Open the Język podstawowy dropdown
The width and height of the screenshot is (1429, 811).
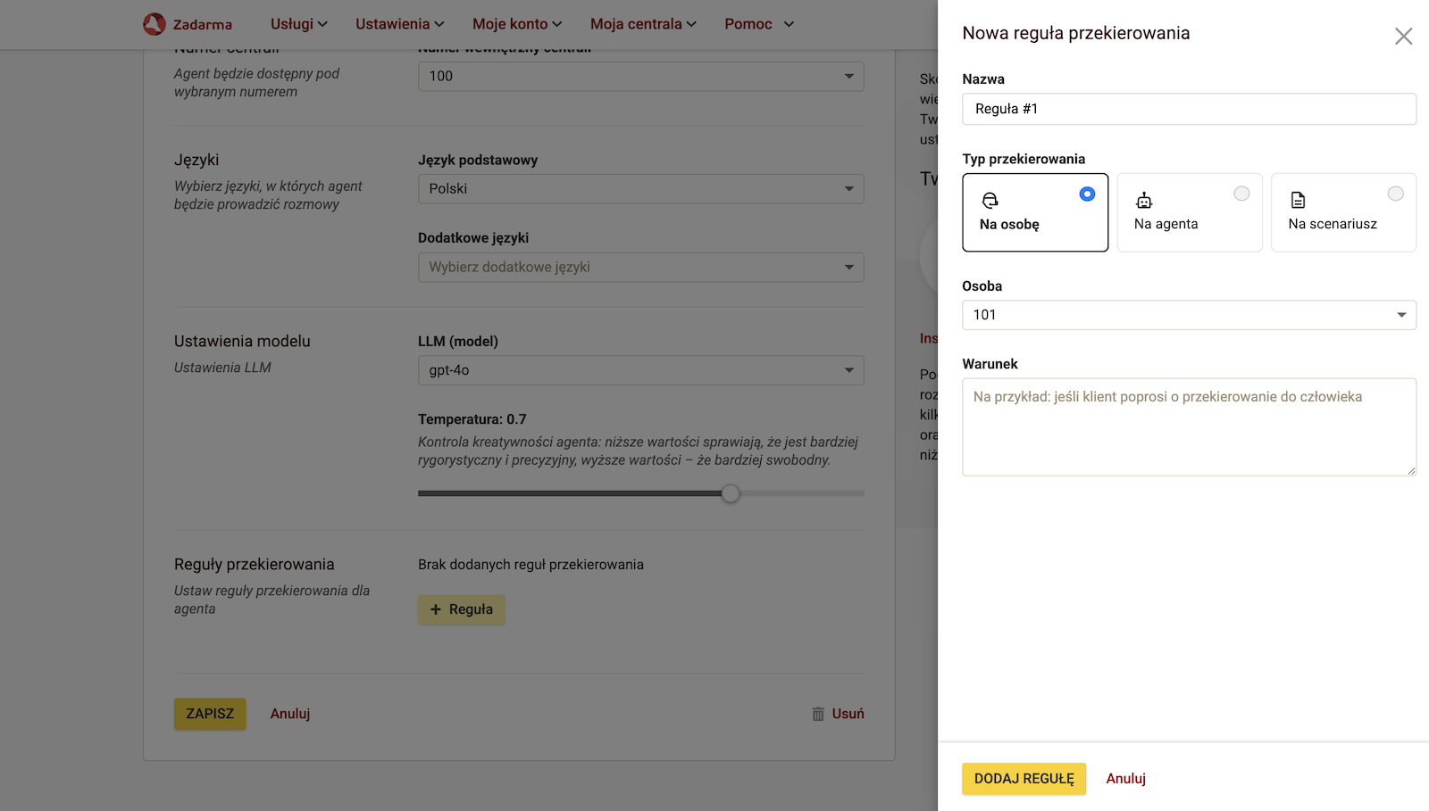[640, 189]
